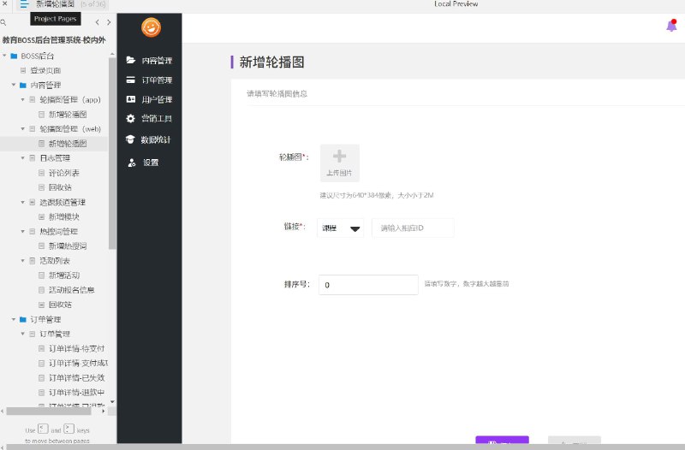Collapse the blue 订单管理 folder in the tree

(x=14, y=319)
